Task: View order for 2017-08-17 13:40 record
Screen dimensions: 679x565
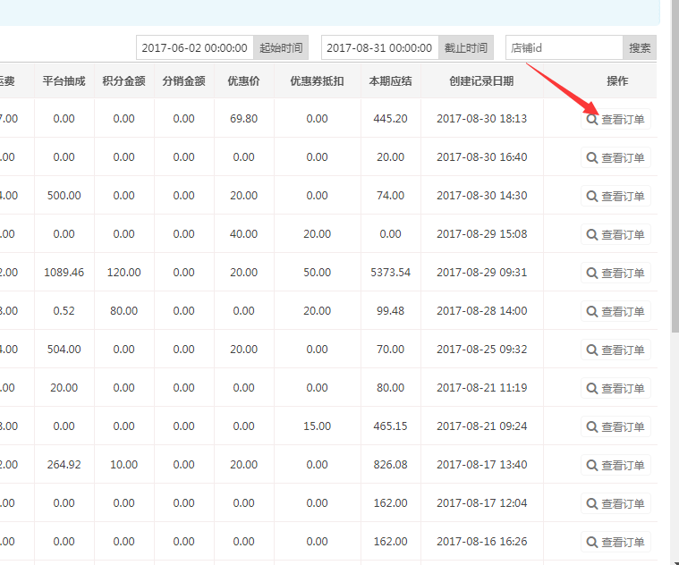Action: click(x=615, y=465)
